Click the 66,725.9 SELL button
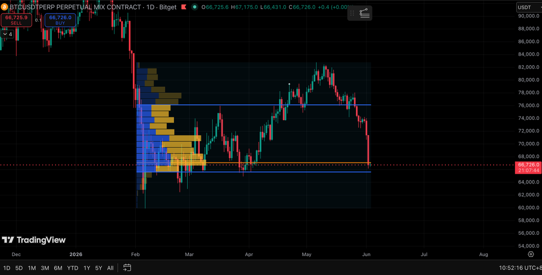This screenshot has height=275, width=542. point(16,20)
